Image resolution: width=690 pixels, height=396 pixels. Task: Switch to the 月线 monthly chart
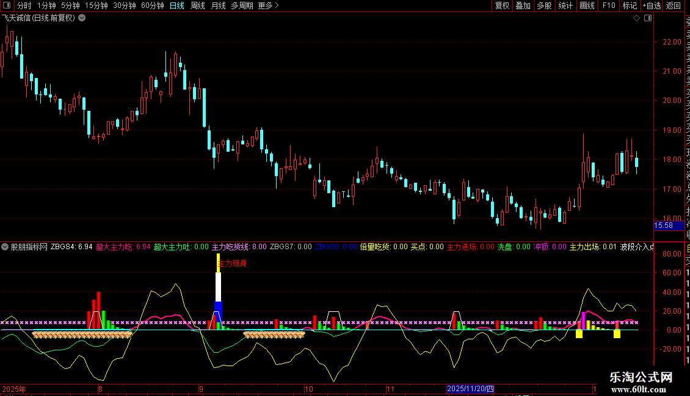click(218, 5)
